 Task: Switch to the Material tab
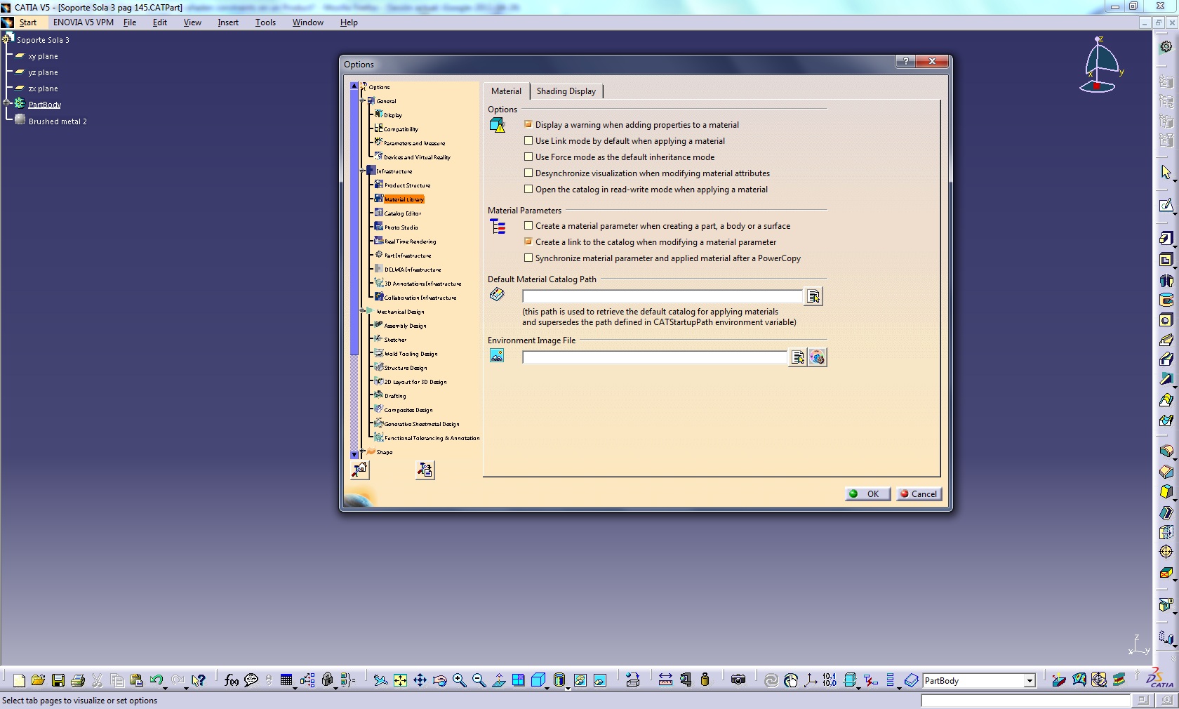point(506,91)
